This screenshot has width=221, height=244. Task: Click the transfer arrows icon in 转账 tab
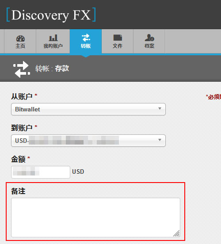point(86,38)
